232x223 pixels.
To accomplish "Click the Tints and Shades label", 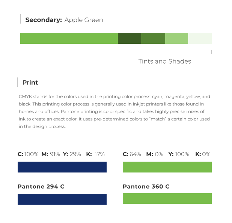I will 165,61.
